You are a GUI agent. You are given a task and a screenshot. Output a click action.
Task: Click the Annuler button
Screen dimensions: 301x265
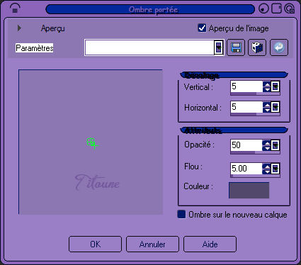152,244
